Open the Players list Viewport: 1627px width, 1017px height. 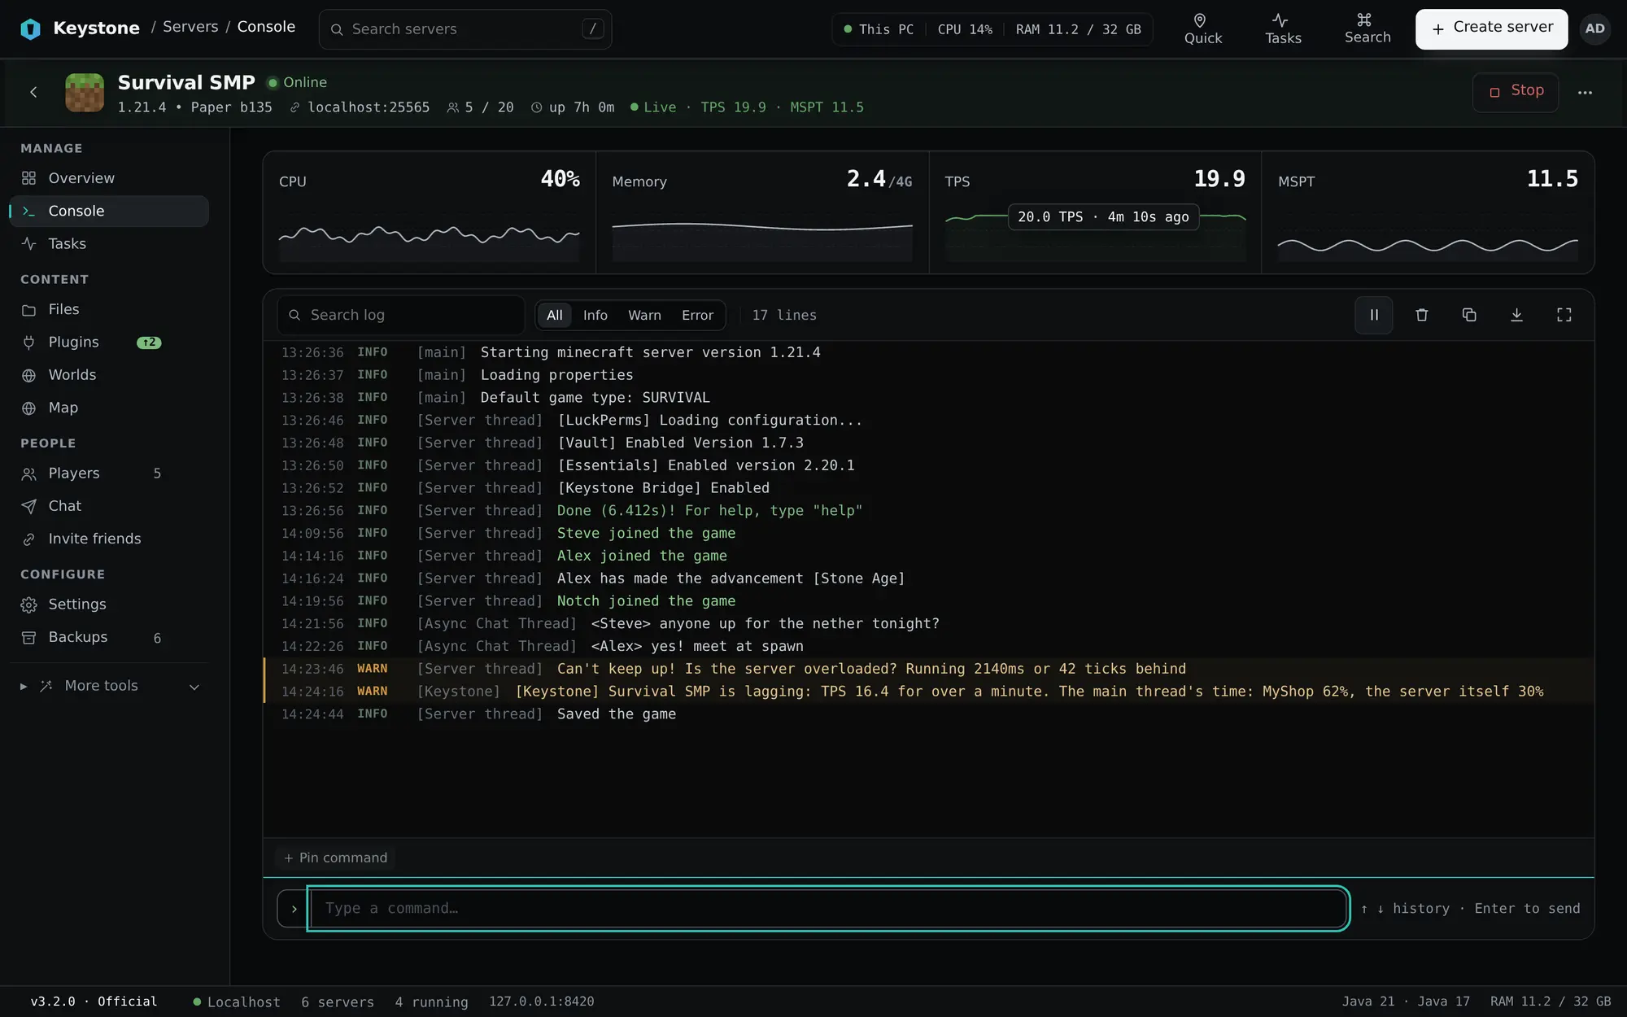pos(109,473)
